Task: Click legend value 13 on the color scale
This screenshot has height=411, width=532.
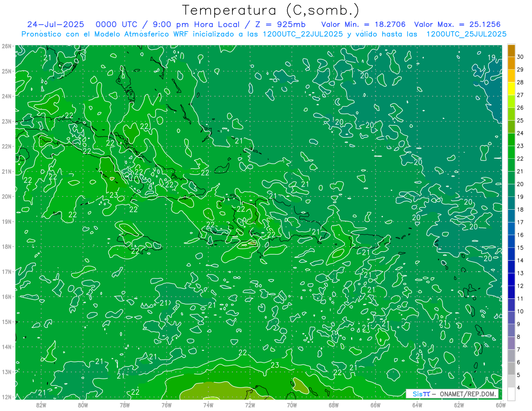Action: tap(520, 273)
